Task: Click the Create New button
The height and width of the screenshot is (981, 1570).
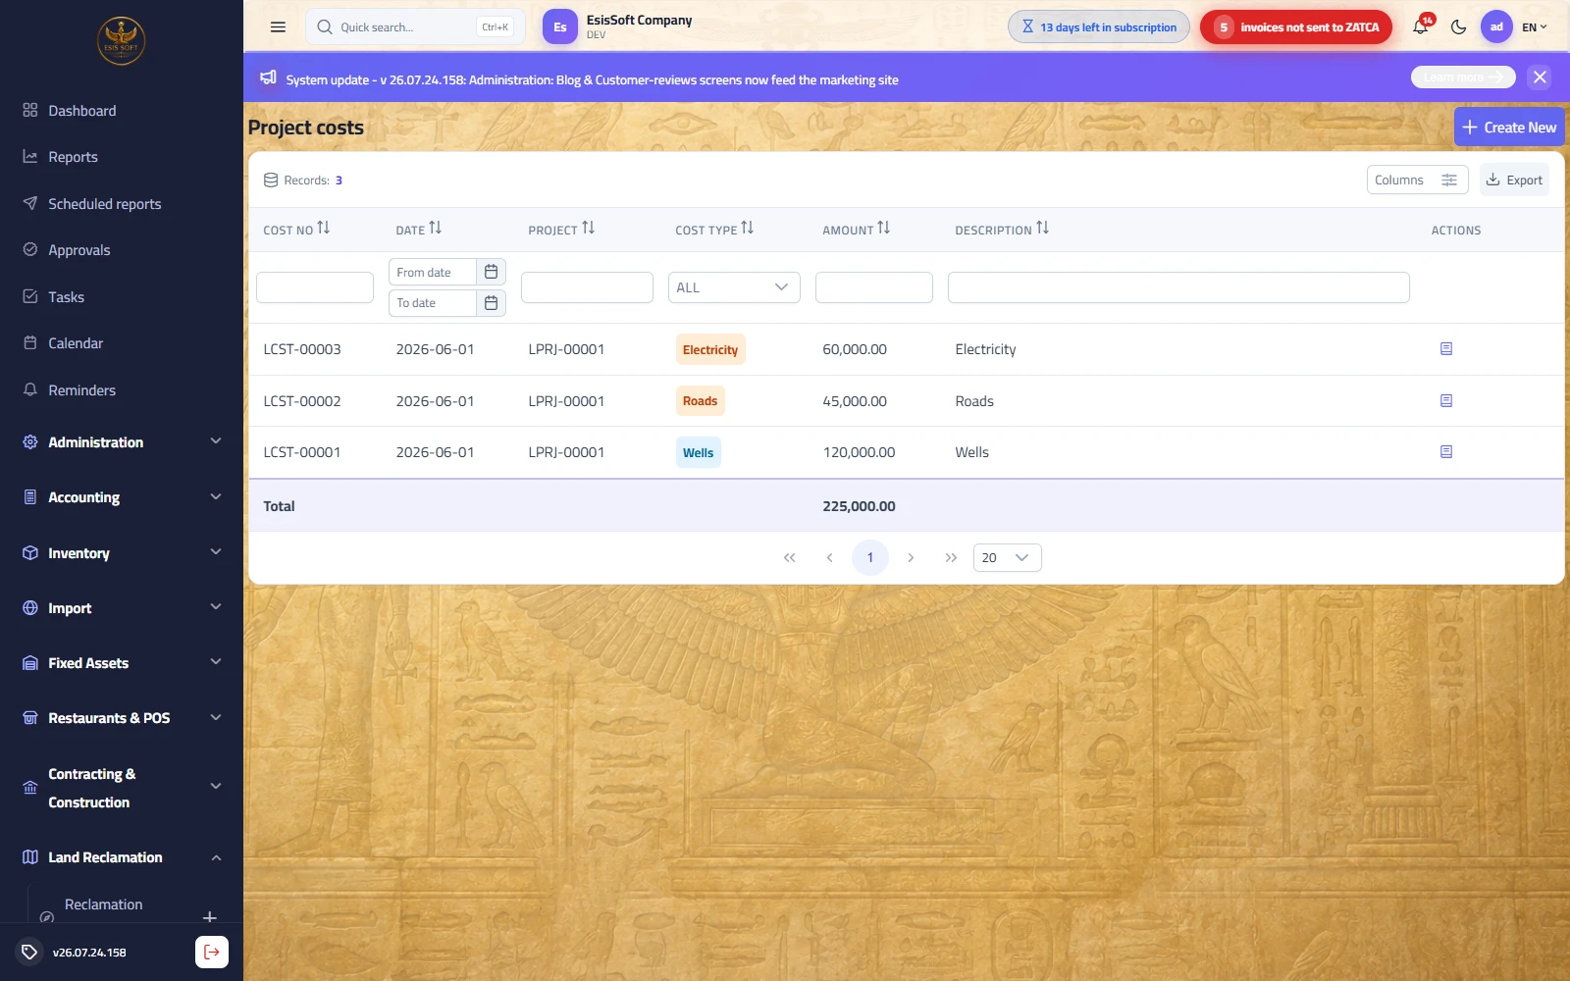Action: (1509, 128)
